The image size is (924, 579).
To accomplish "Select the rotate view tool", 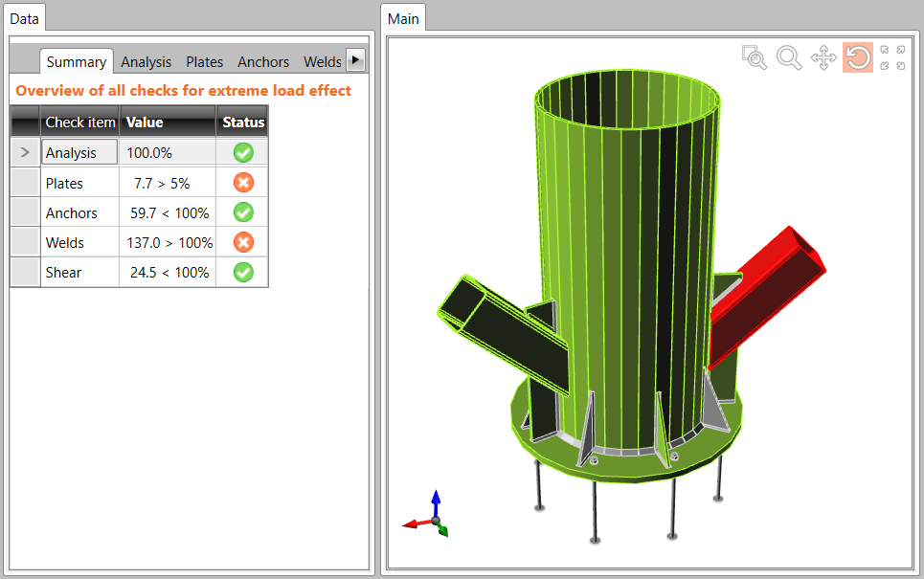I will [857, 57].
